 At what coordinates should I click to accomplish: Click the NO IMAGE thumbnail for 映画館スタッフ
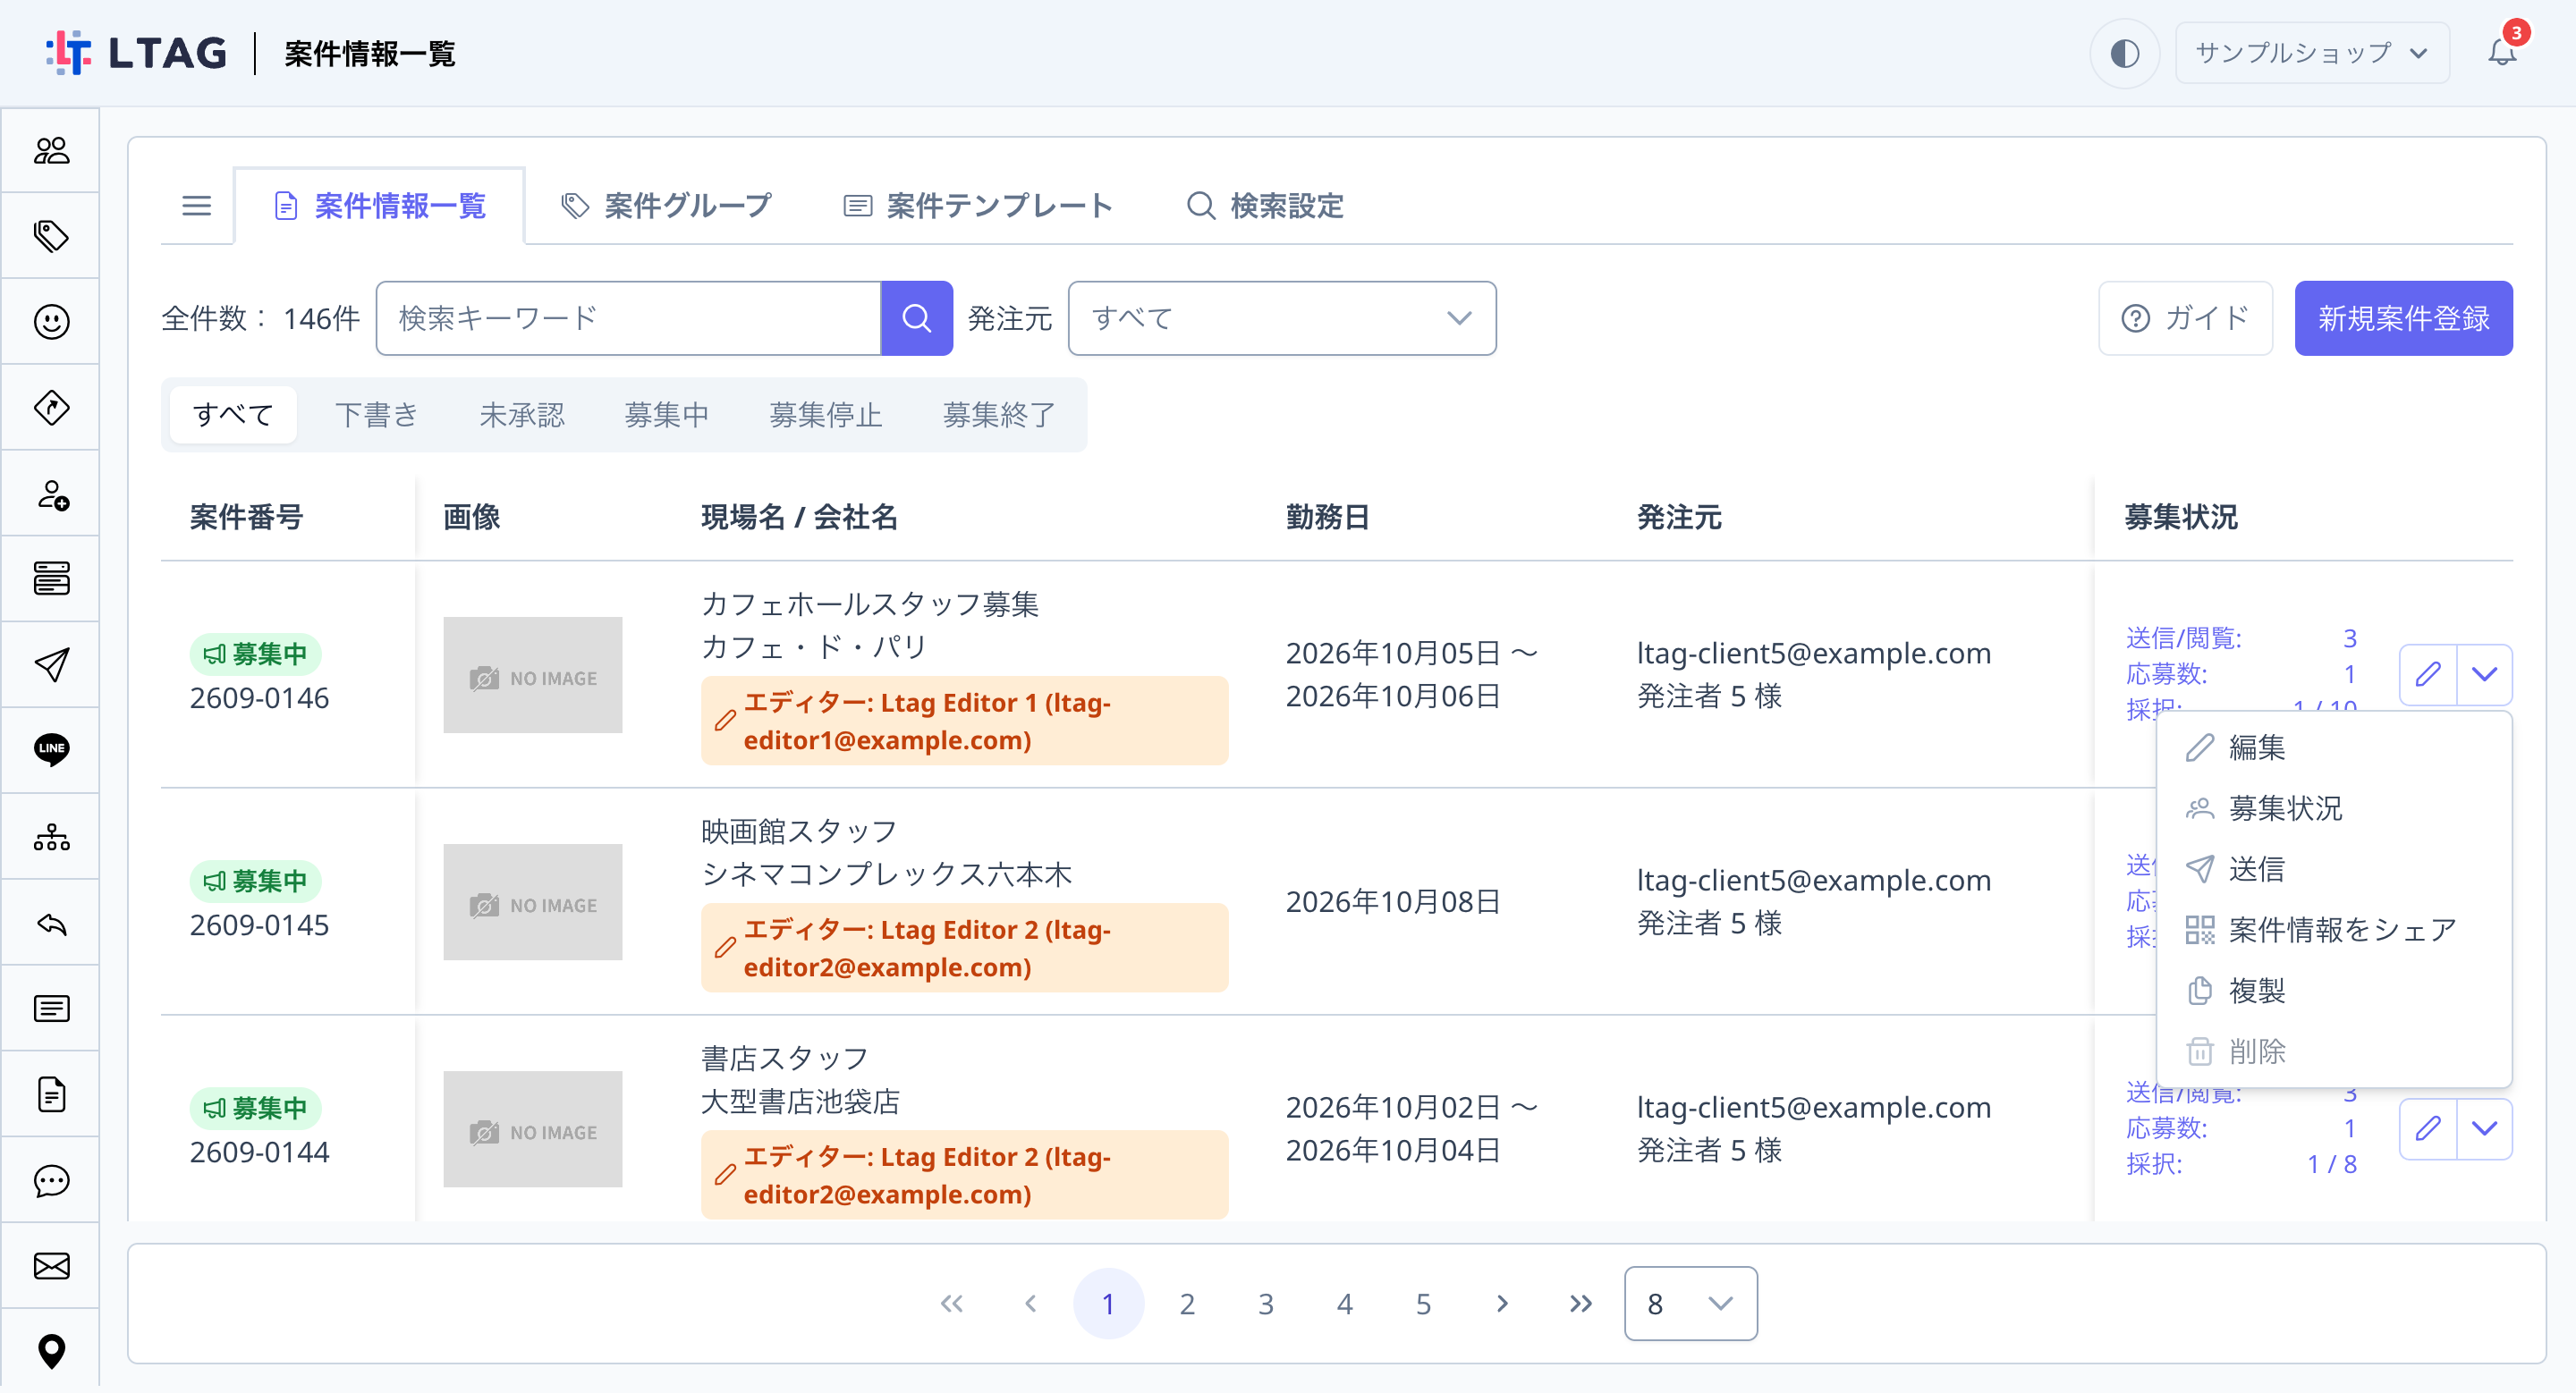pyautogui.click(x=532, y=902)
